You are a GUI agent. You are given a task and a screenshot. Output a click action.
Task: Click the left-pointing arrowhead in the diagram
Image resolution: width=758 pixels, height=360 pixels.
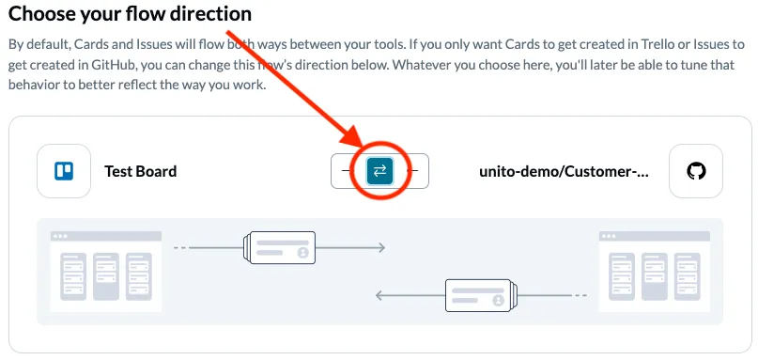click(x=380, y=295)
